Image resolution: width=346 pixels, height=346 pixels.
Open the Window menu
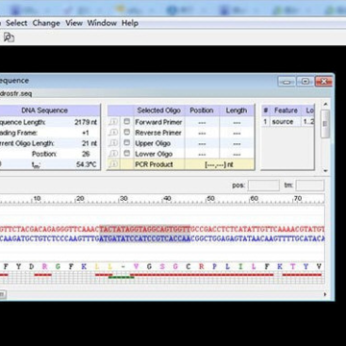point(102,23)
